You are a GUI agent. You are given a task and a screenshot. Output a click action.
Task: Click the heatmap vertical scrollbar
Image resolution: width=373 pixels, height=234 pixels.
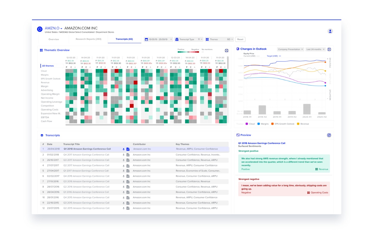228,63
